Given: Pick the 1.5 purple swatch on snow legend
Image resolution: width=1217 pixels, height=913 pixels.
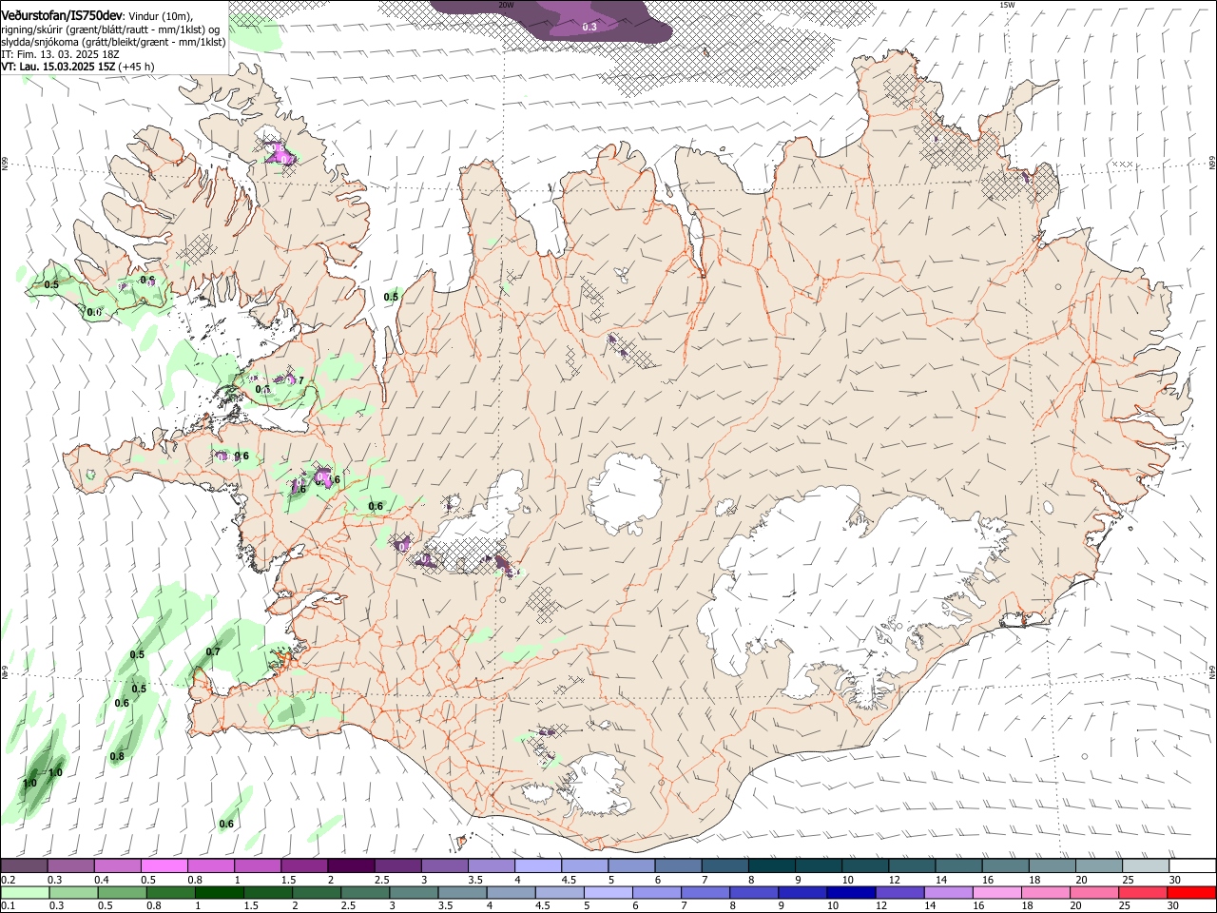Looking at the screenshot, I should [x=304, y=866].
